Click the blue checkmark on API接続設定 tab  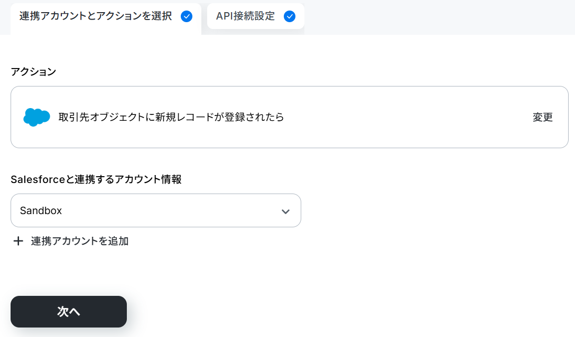click(290, 16)
